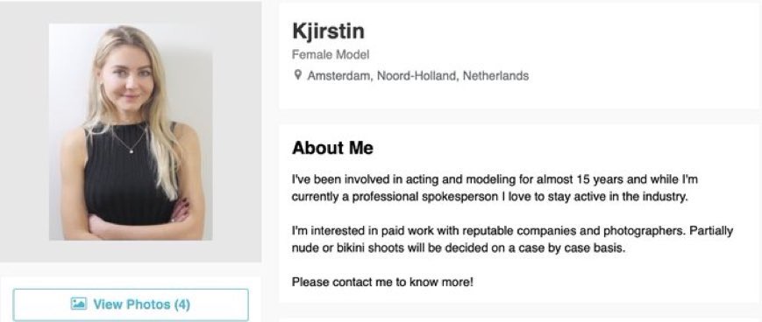Click the Amsterdam, Noord-Holland, Netherlands location text

point(418,76)
